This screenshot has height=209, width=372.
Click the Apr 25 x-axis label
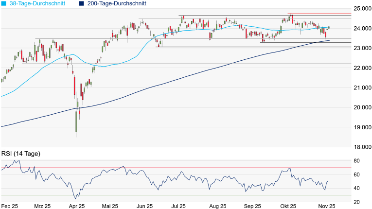click(x=74, y=206)
